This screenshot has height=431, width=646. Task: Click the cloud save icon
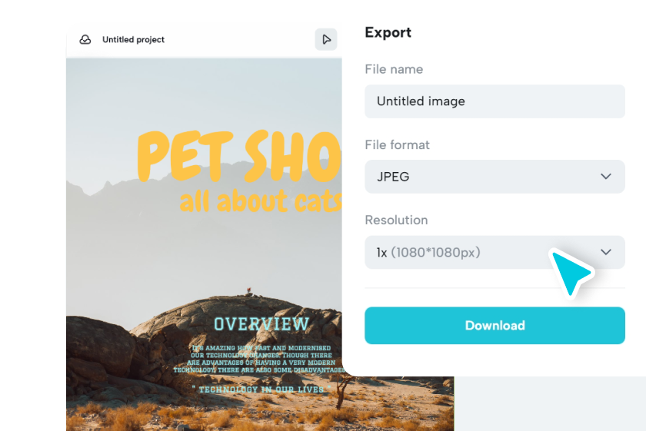pyautogui.click(x=85, y=39)
